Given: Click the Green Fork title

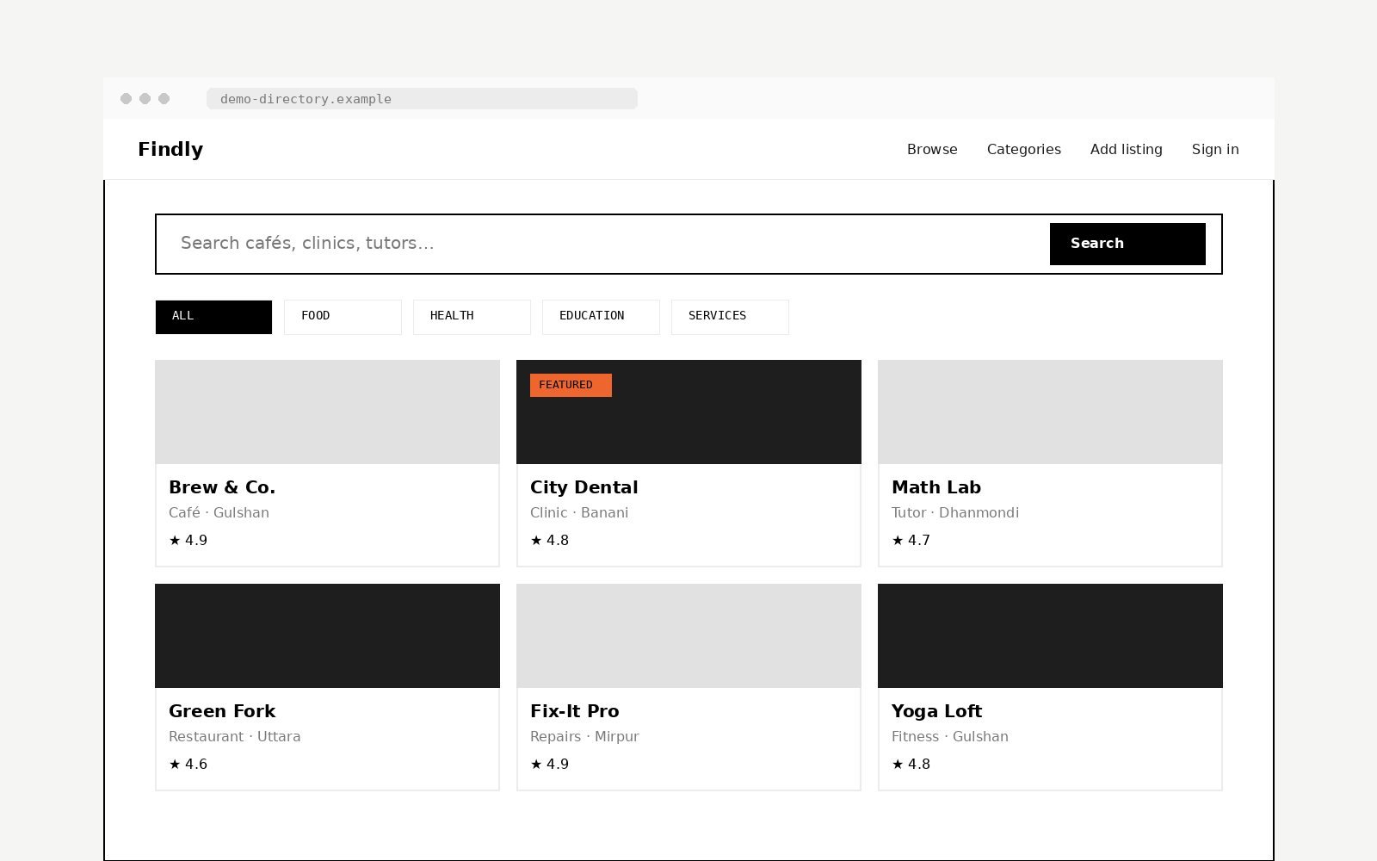Looking at the screenshot, I should [x=222, y=711].
